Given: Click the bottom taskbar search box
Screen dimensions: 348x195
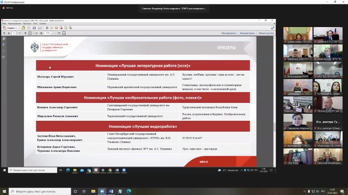Looking at the screenshot, I should click(40, 191).
